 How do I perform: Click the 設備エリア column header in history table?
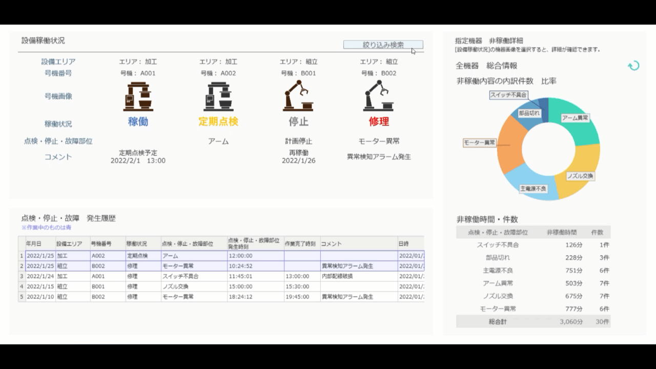(73, 243)
